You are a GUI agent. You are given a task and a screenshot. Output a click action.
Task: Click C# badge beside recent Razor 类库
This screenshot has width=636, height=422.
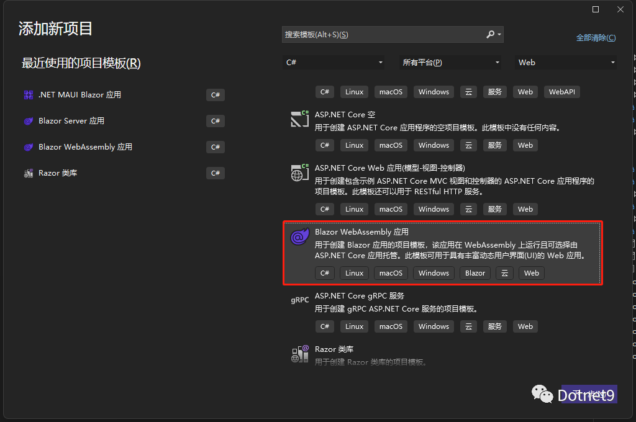point(216,173)
